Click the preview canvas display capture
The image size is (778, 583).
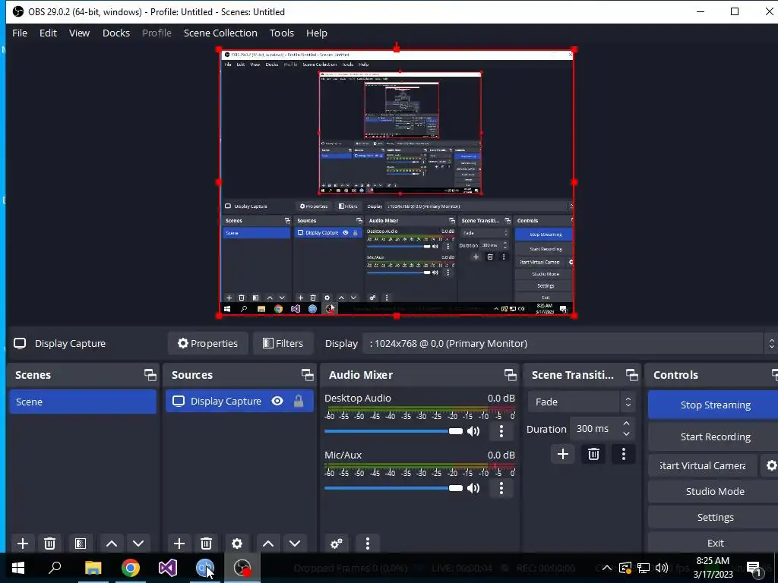click(x=397, y=182)
